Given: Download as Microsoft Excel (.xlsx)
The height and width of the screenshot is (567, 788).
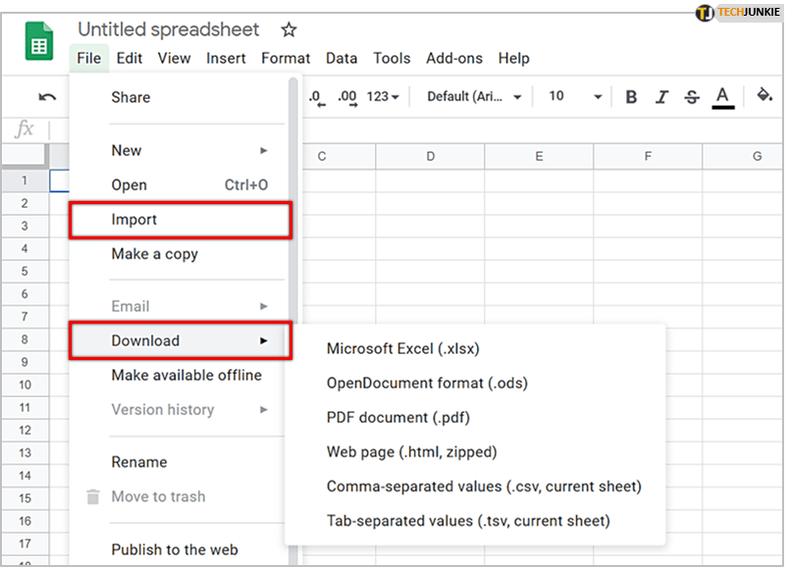Looking at the screenshot, I should (x=402, y=348).
